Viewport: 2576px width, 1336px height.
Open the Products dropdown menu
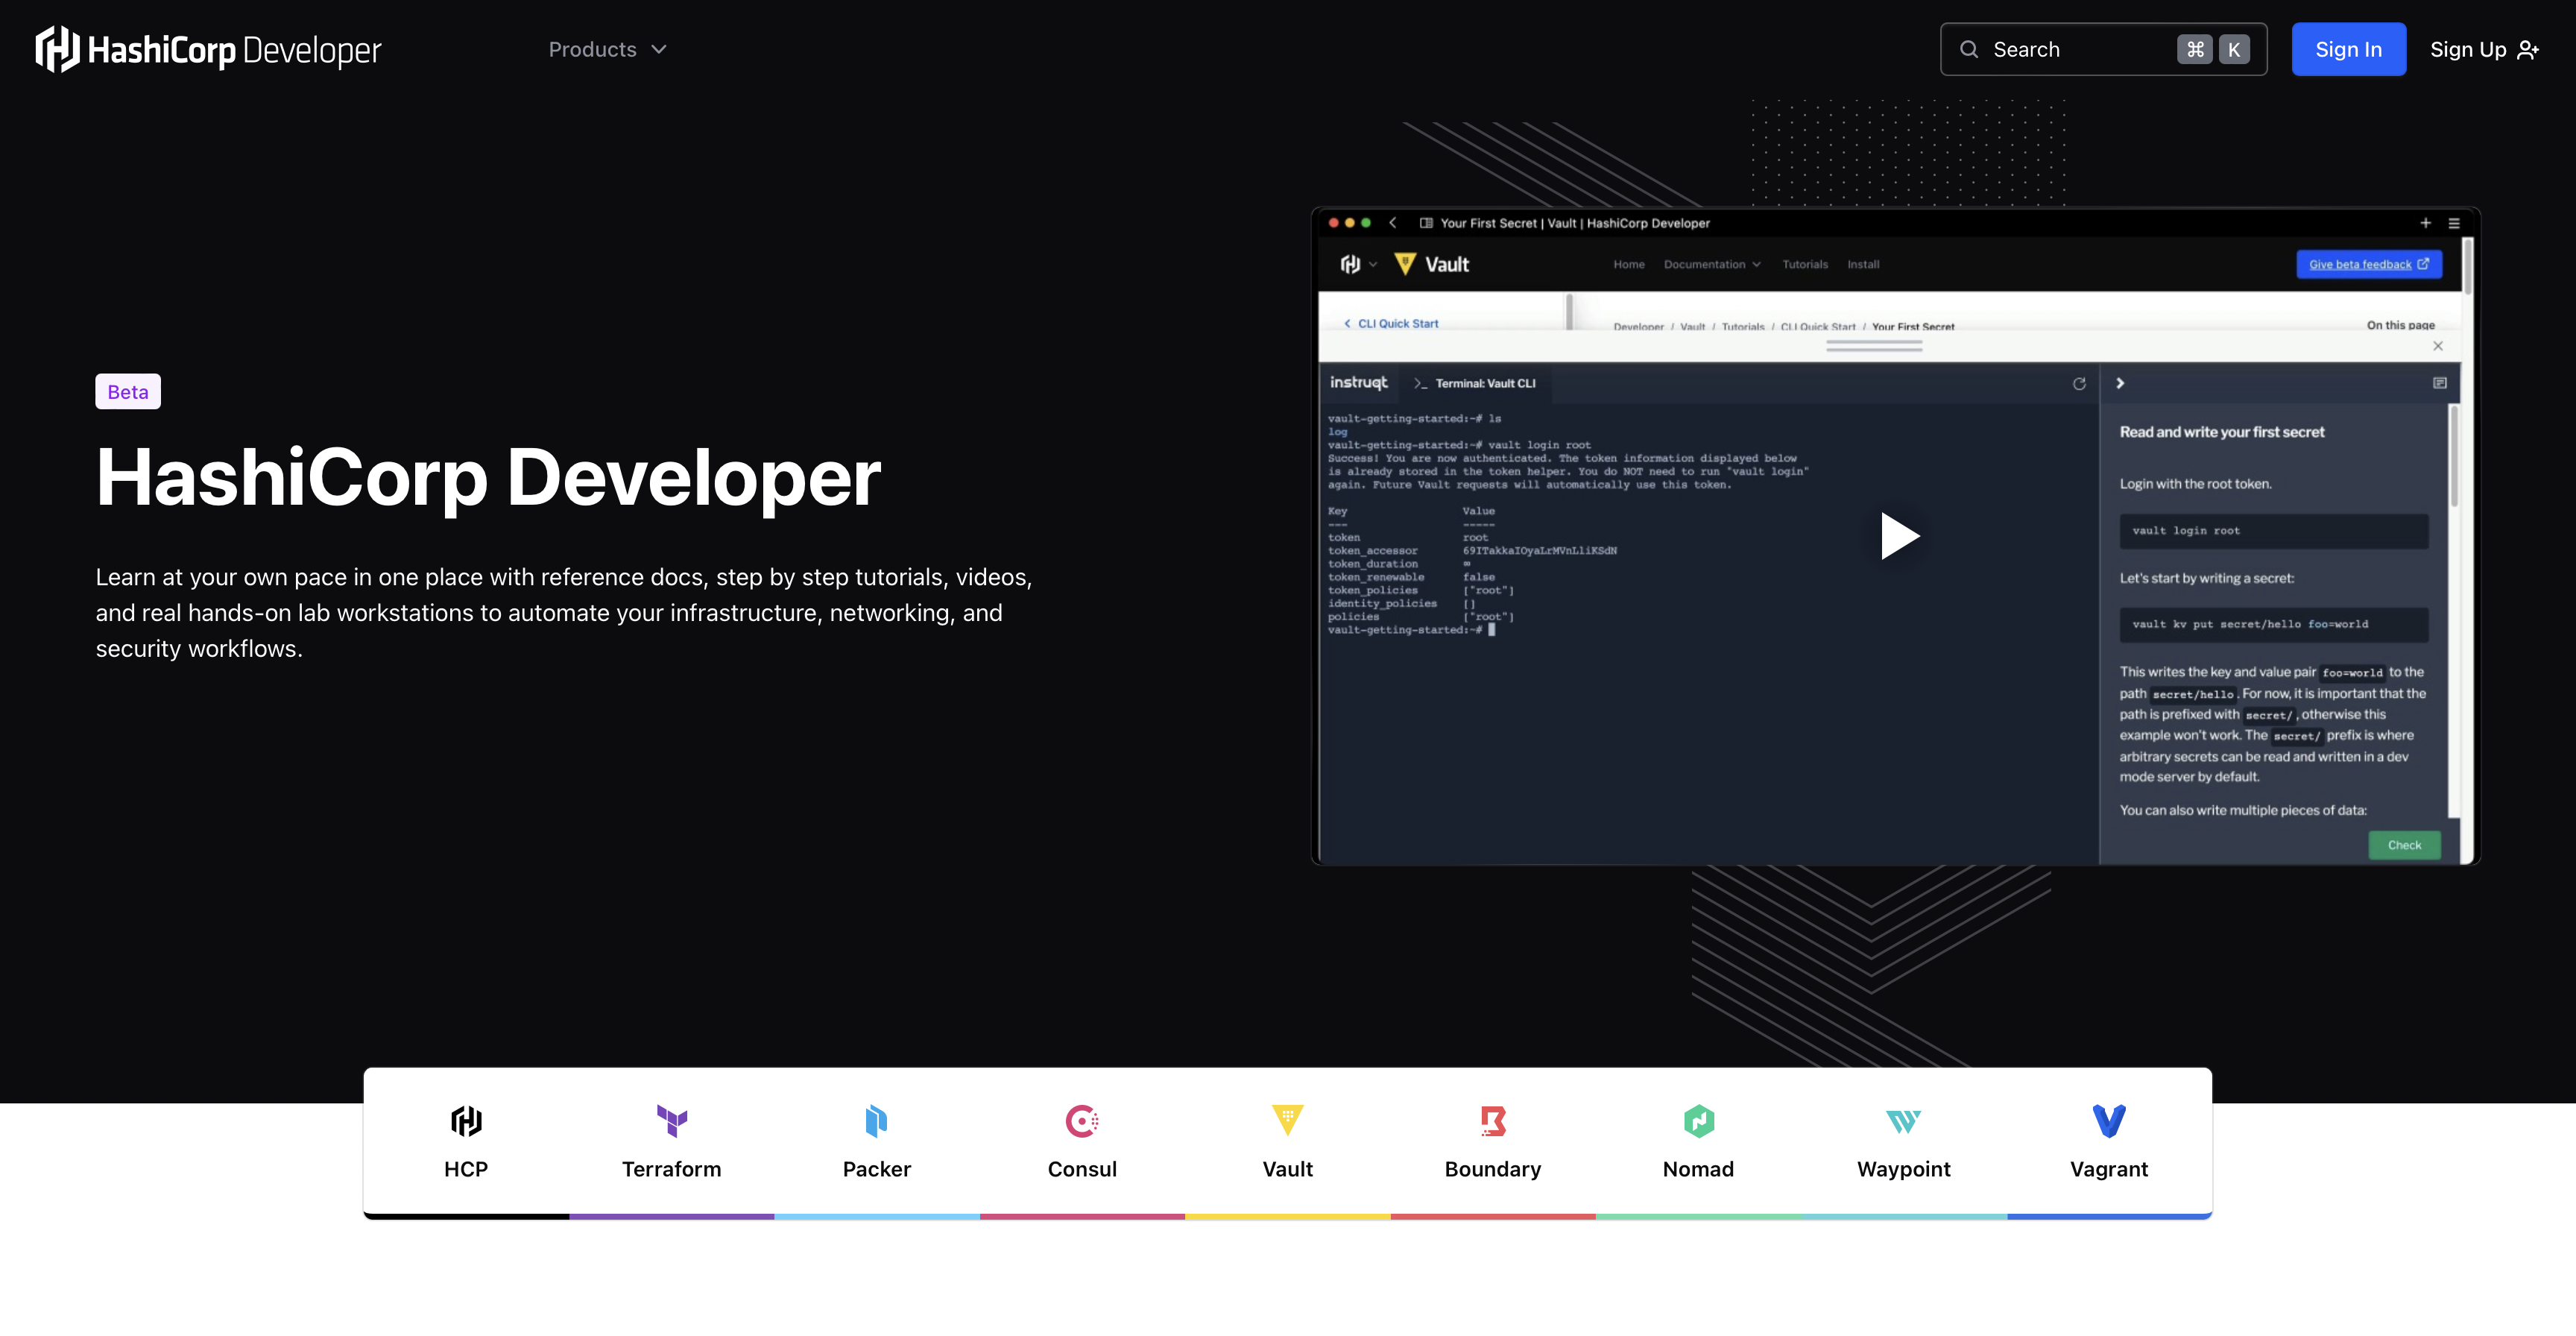coord(608,49)
